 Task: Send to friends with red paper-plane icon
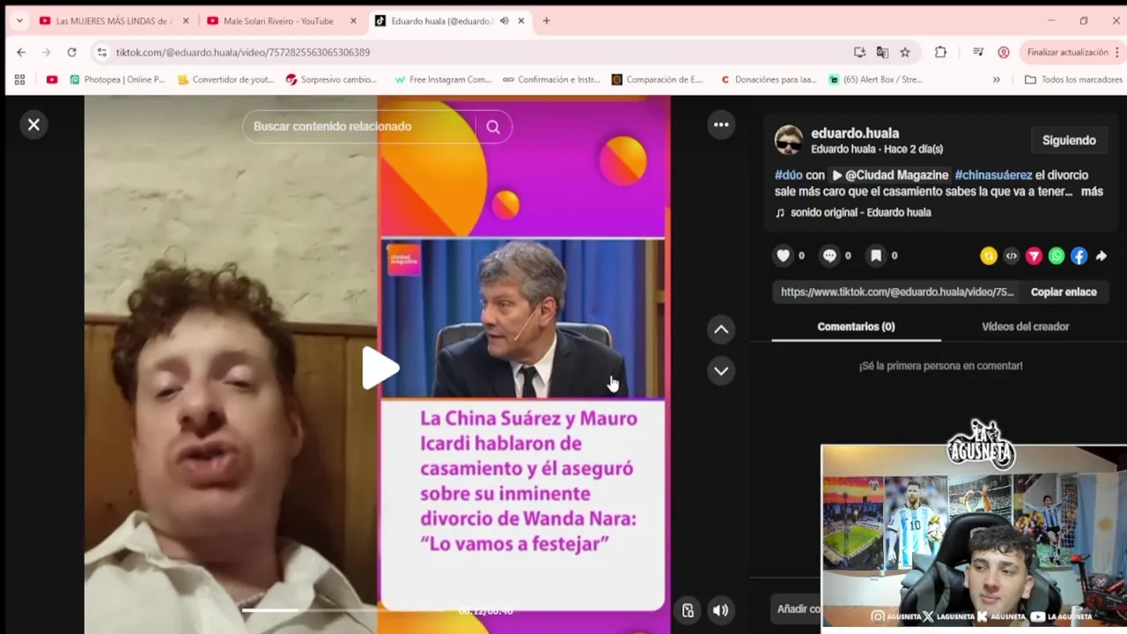(x=1034, y=256)
